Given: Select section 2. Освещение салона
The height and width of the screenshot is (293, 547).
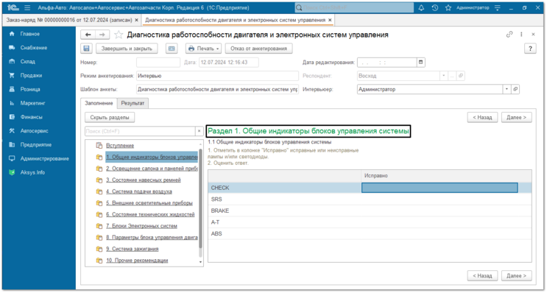Looking at the screenshot, I should pos(152,169).
